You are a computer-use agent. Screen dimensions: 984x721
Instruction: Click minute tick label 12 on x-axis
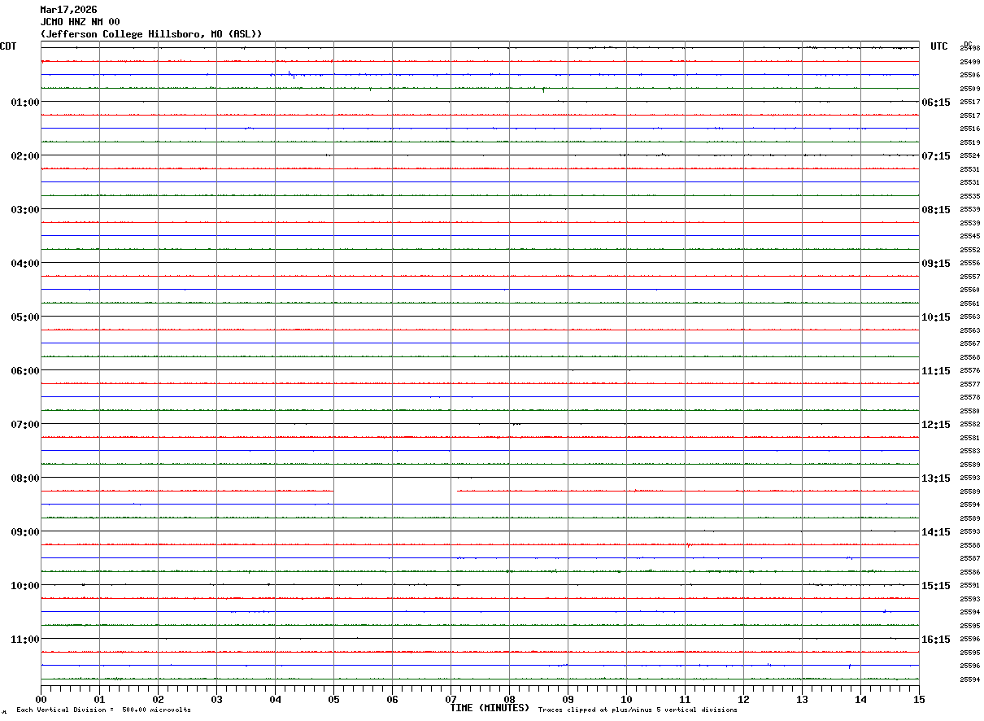click(x=743, y=699)
